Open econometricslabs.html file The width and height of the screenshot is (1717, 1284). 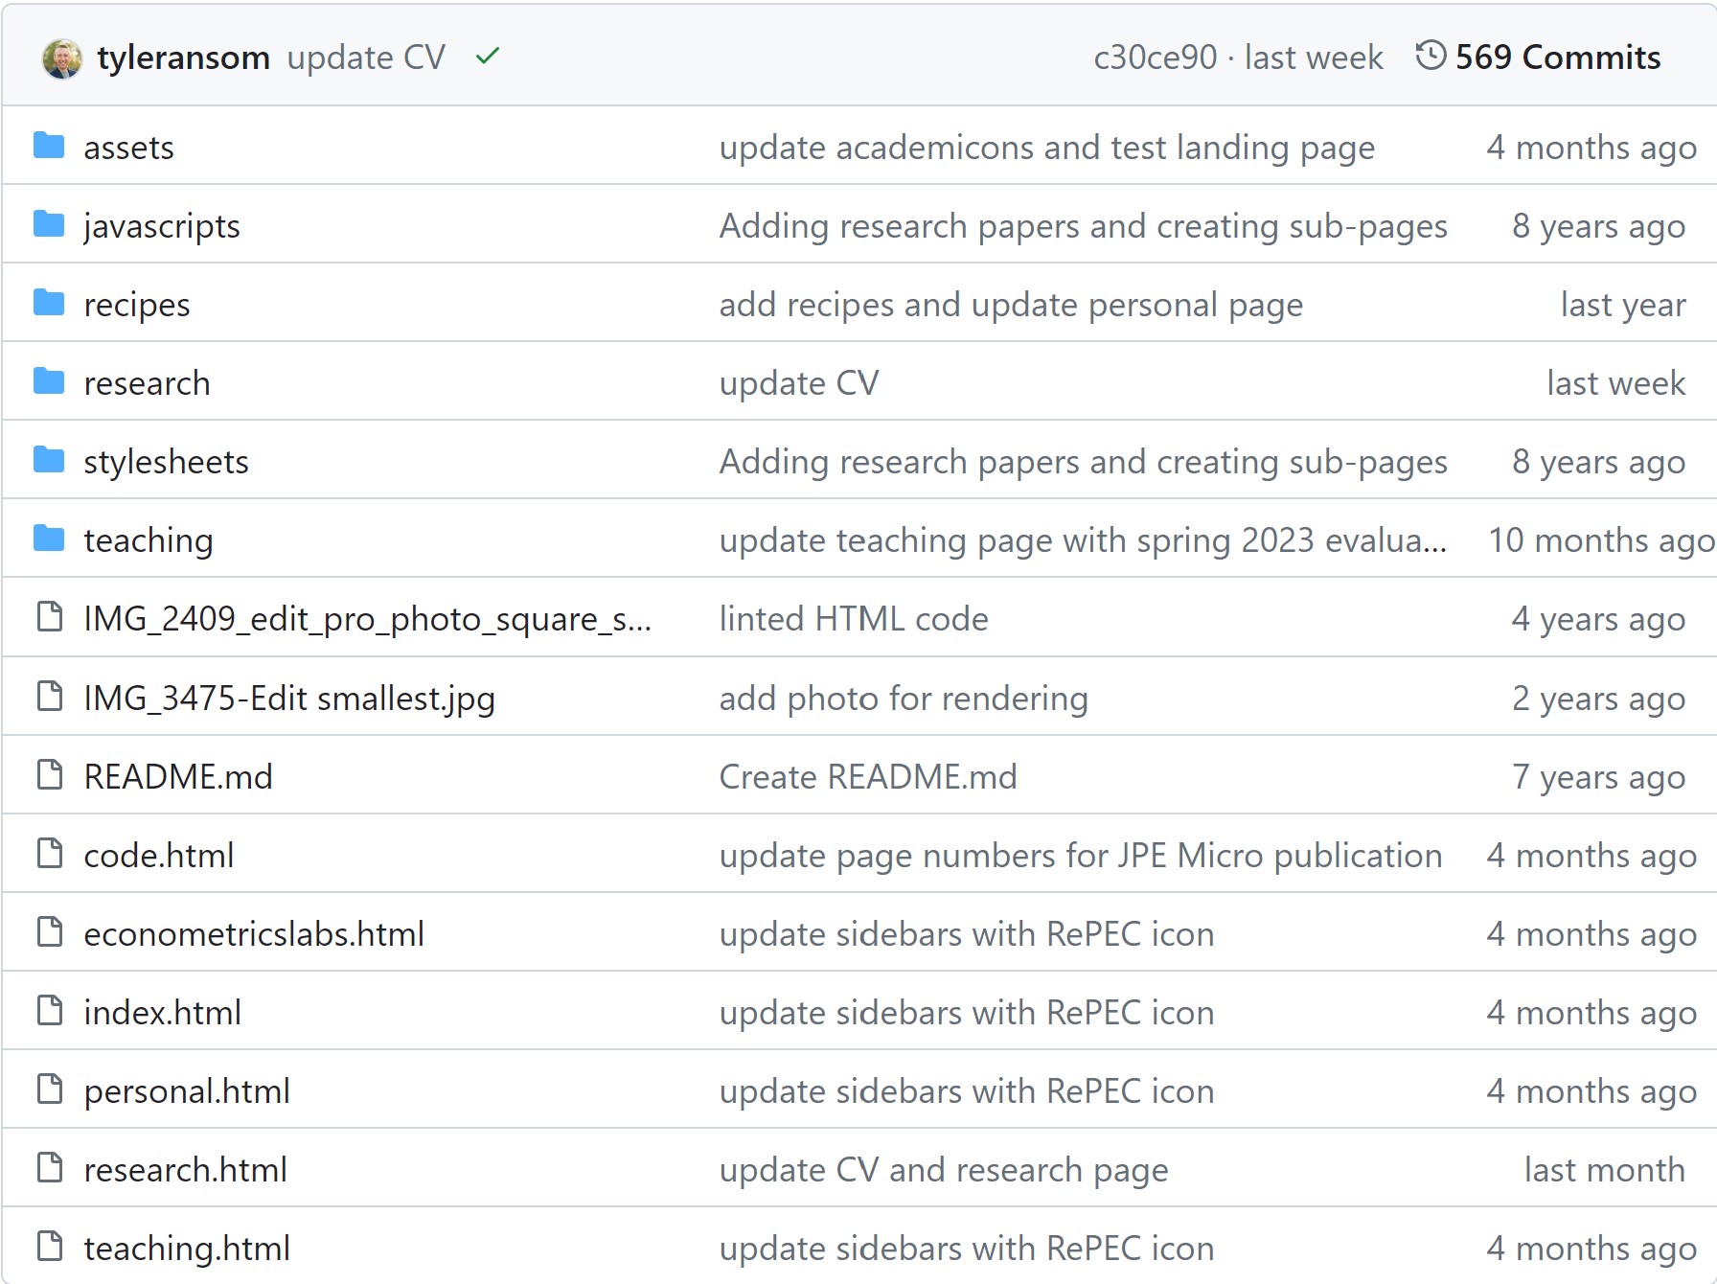click(x=254, y=933)
